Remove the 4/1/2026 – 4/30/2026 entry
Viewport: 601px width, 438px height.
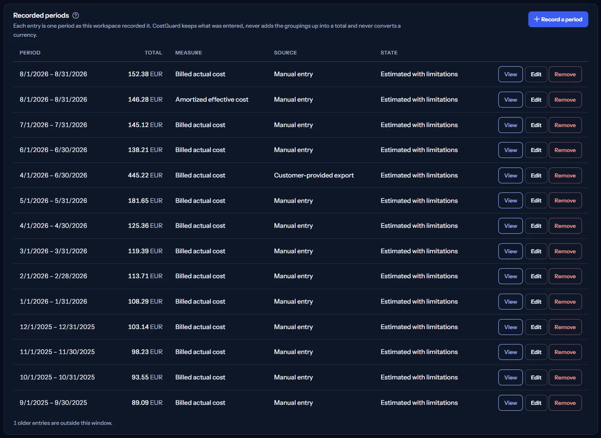565,226
